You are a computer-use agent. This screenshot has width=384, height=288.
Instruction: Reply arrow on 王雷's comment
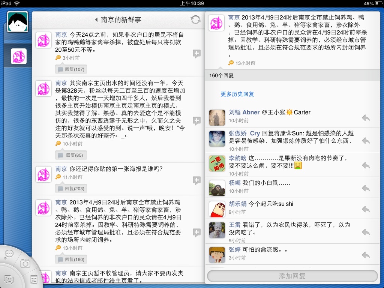[366, 232]
